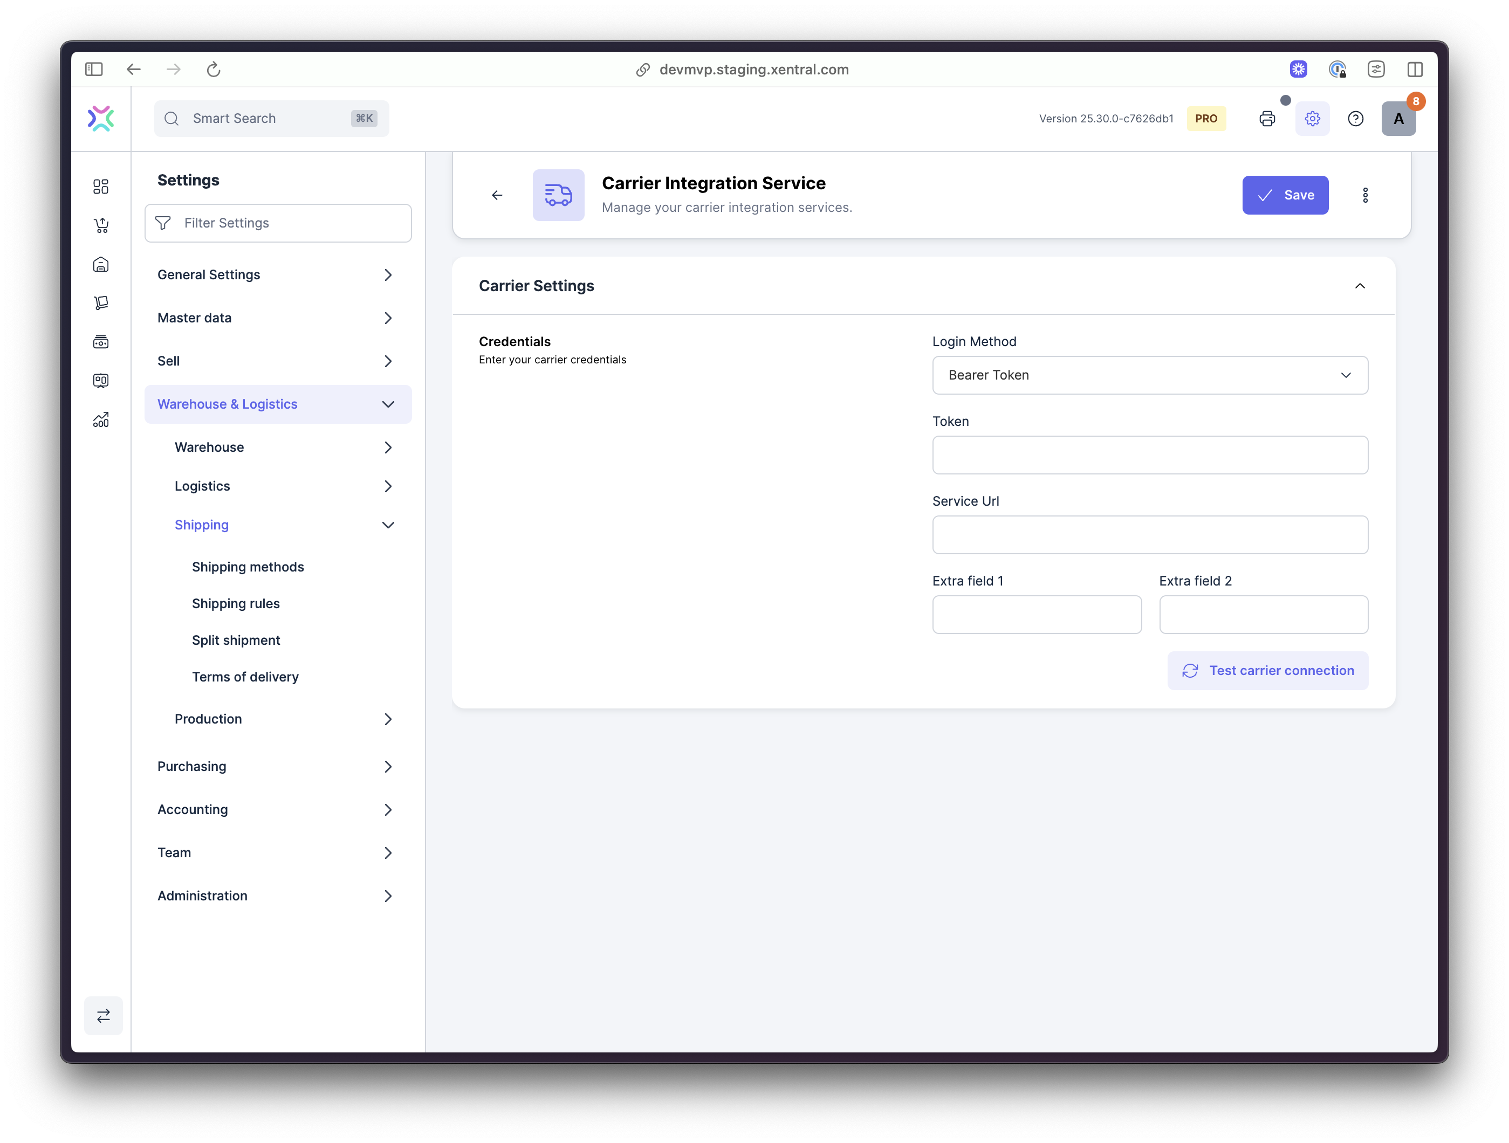Viewport: 1509px width, 1143px height.
Task: Select the analytics chart icon in sidebar
Action: pyautogui.click(x=101, y=419)
